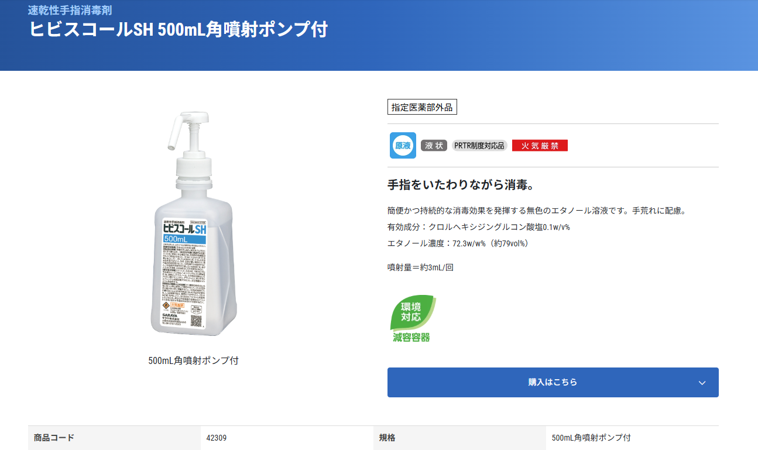Click the ヒビスコールSH product page title
The height and width of the screenshot is (450, 758).
click(179, 30)
